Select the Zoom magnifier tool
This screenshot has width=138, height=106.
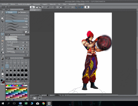[2, 12]
